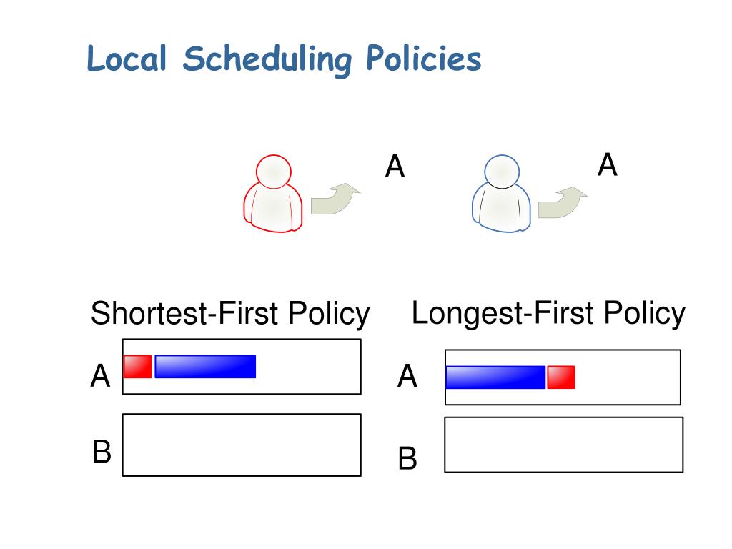
Task: Click empty space in Shortest-First queue A box
Action: (x=308, y=367)
